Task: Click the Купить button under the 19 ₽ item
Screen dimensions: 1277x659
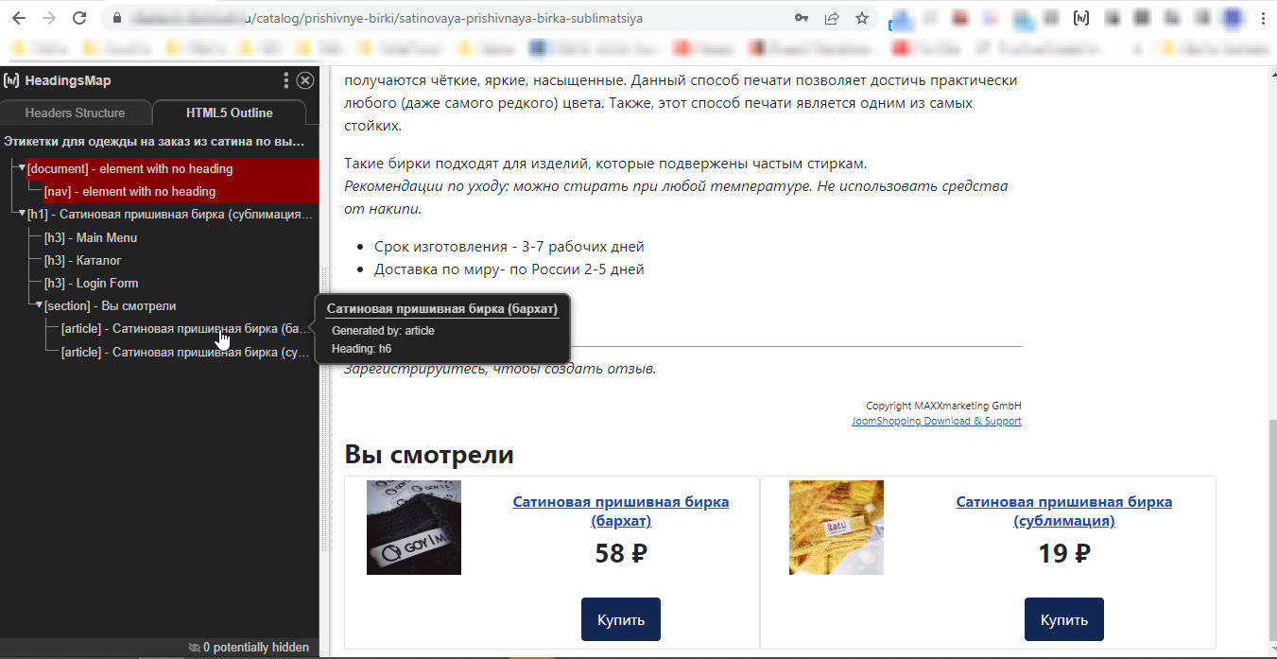Action: [1063, 619]
